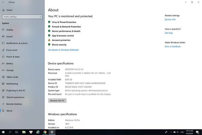Click the version number 1803

point(67,124)
